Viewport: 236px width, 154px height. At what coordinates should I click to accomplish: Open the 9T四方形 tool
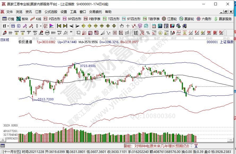click(x=131, y=19)
